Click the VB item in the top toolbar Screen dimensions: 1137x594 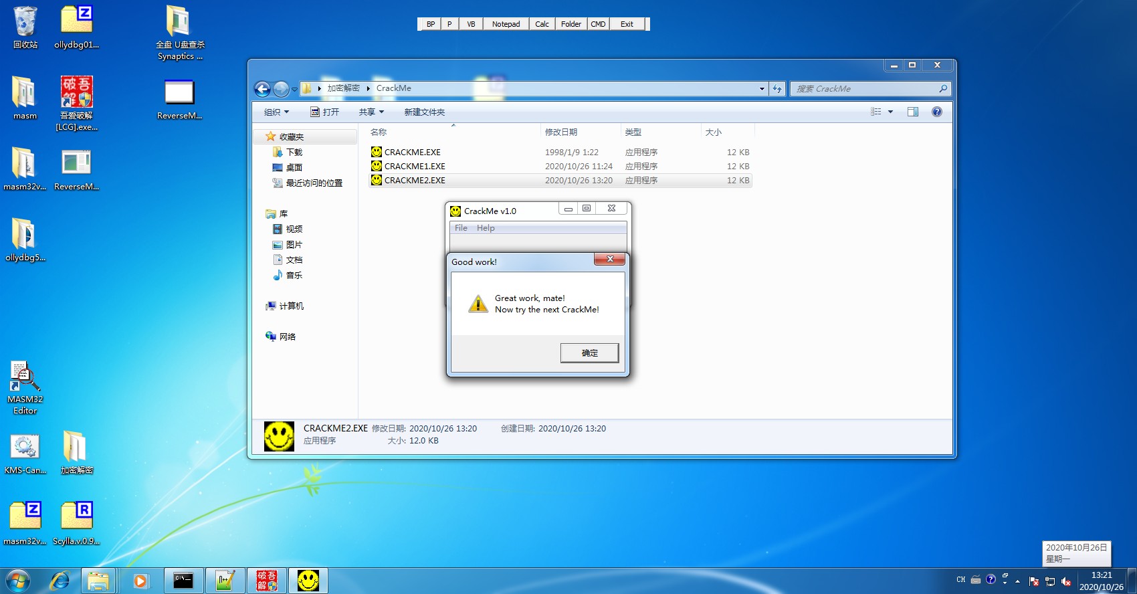(x=471, y=24)
